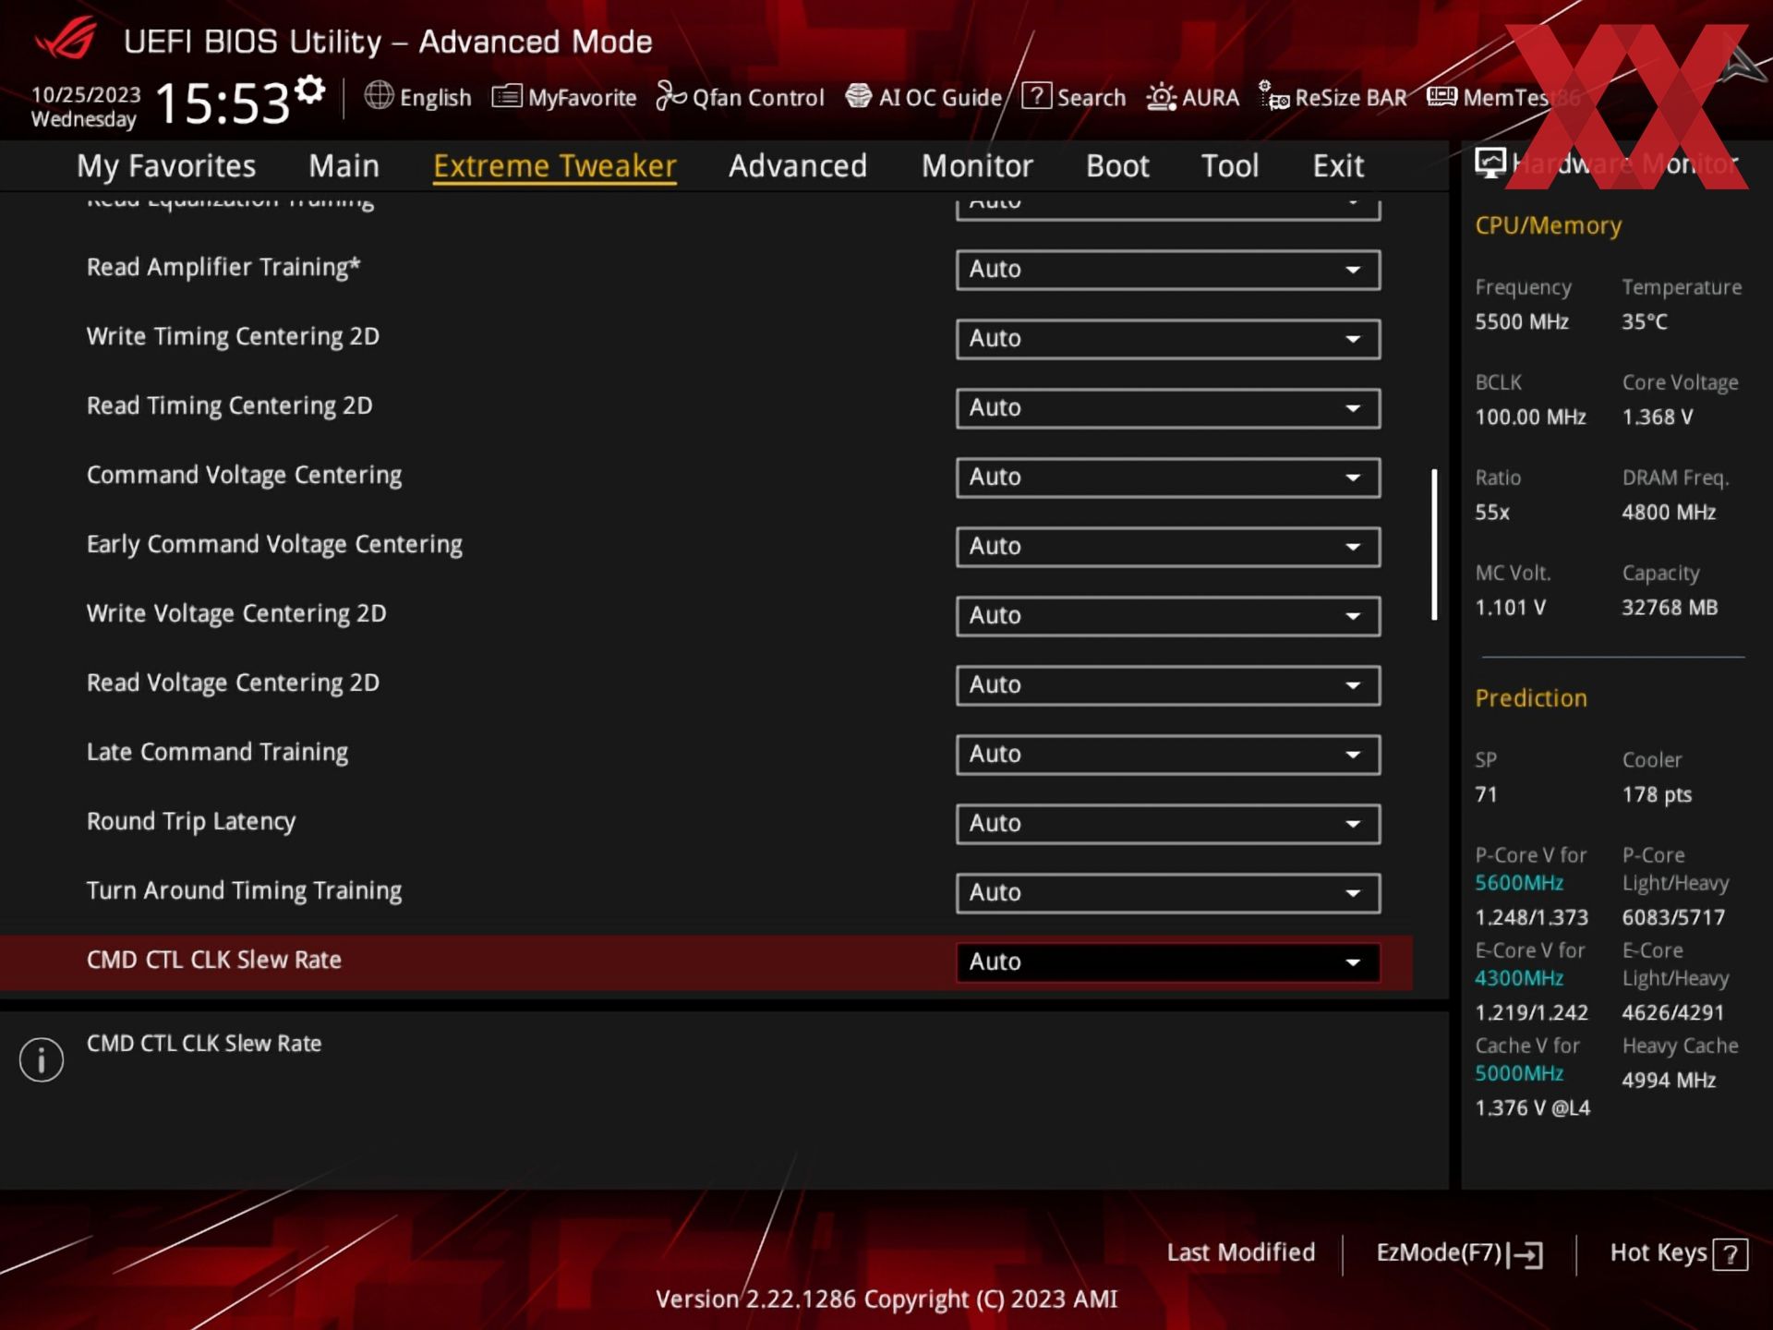
Task: Open Read Voltage Centering 2D dropdown
Action: [1168, 685]
